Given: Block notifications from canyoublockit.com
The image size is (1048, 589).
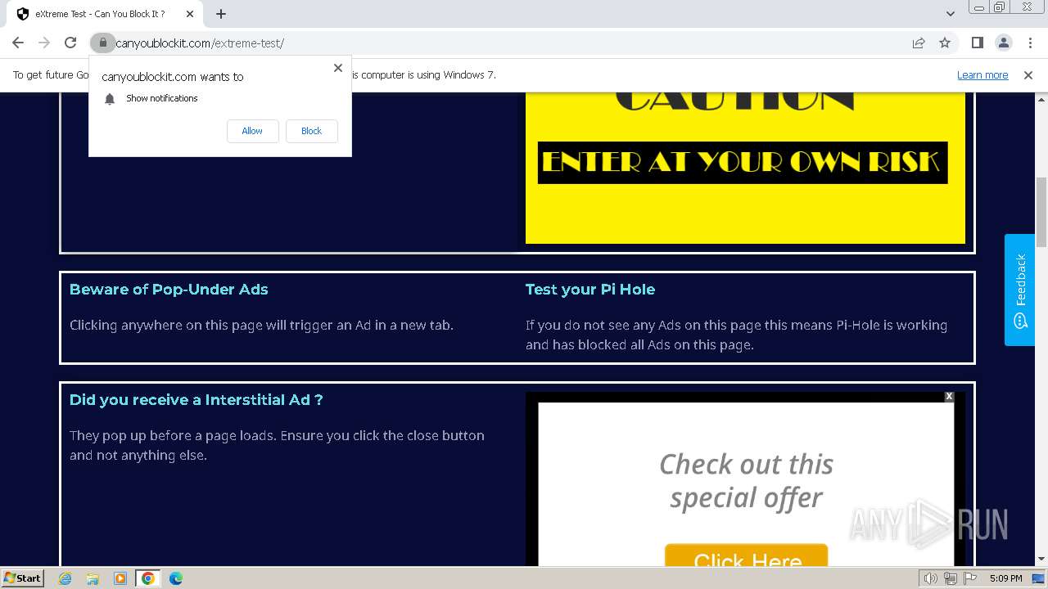Looking at the screenshot, I should [x=311, y=131].
